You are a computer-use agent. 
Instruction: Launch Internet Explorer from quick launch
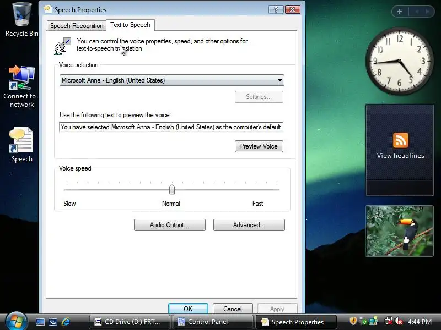tap(66, 322)
